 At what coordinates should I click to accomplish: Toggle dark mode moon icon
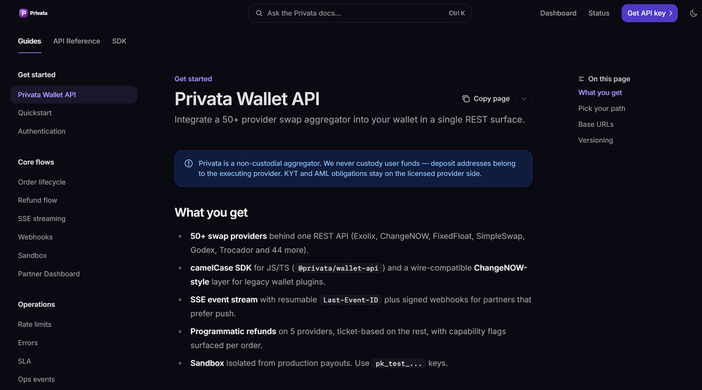tap(693, 13)
